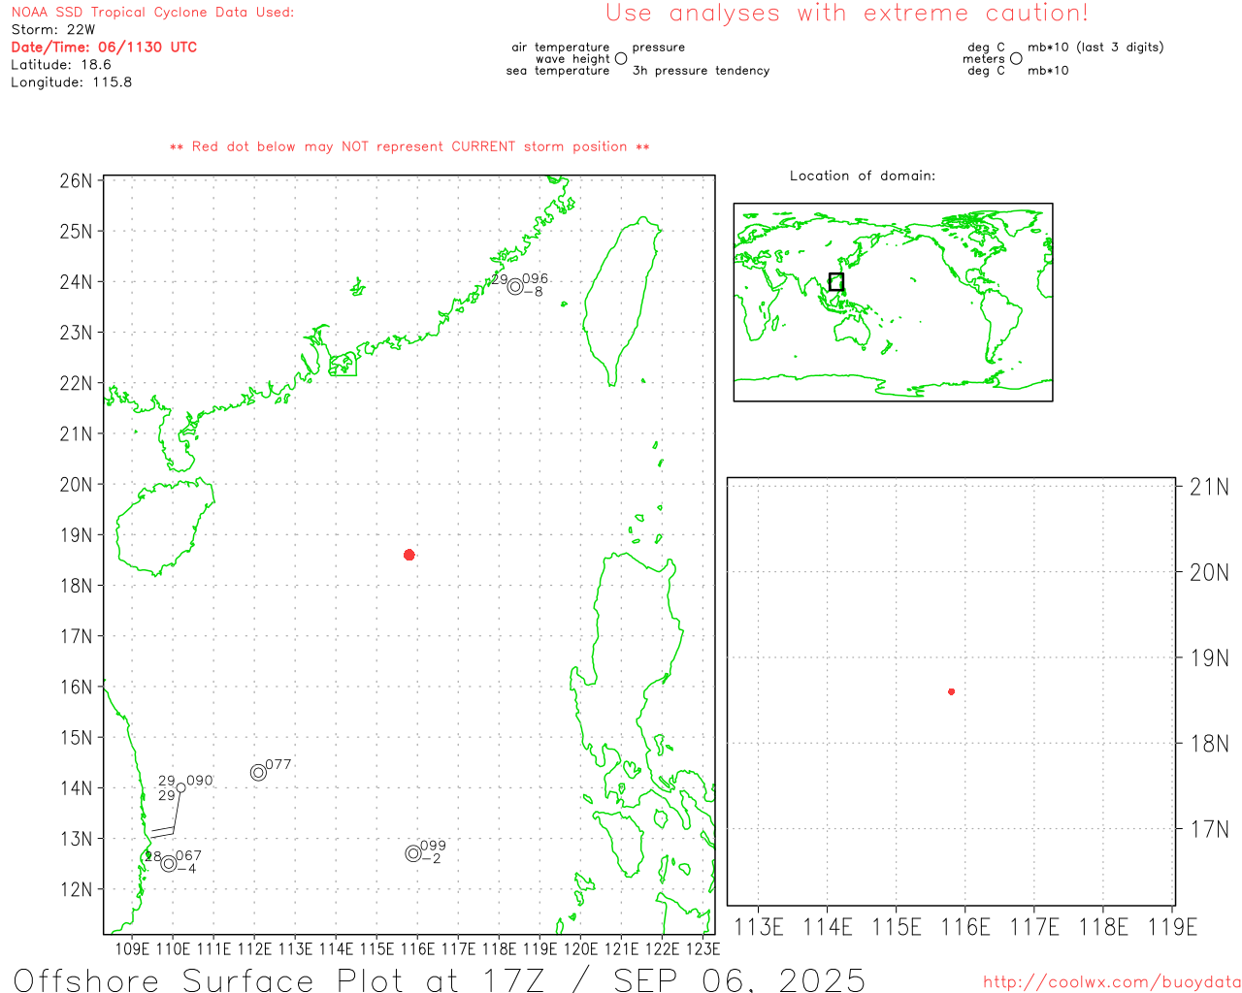
Task: Click Taiwan island outline on the map
Action: [624, 301]
